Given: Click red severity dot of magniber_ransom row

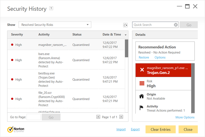Looking at the screenshot, I should pos(12,45).
